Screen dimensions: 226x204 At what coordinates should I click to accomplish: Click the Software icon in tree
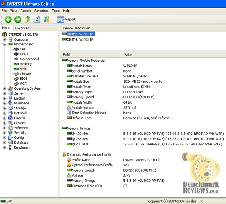[10, 128]
